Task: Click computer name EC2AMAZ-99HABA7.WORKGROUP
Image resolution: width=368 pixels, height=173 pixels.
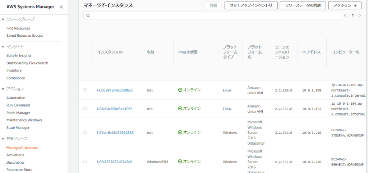Action: (x=348, y=162)
